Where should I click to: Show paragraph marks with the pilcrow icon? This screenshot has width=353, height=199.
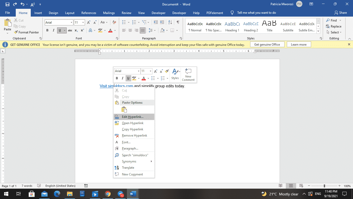coord(178,22)
